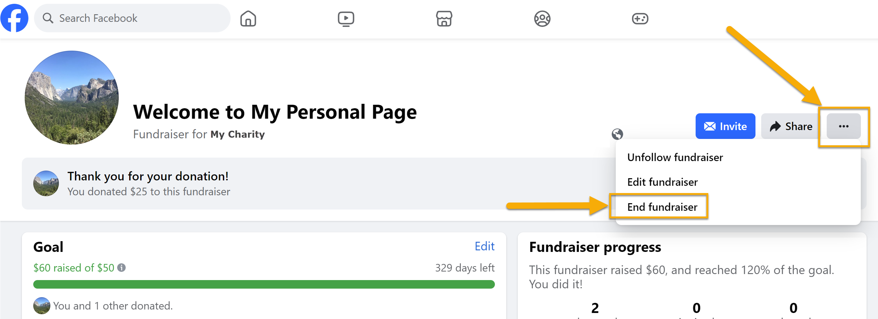Open the Marketplace storefront icon
This screenshot has width=878, height=319.
tap(444, 18)
